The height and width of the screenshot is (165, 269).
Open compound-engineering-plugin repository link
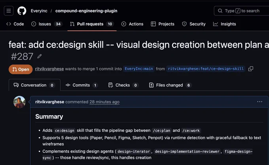86,11
